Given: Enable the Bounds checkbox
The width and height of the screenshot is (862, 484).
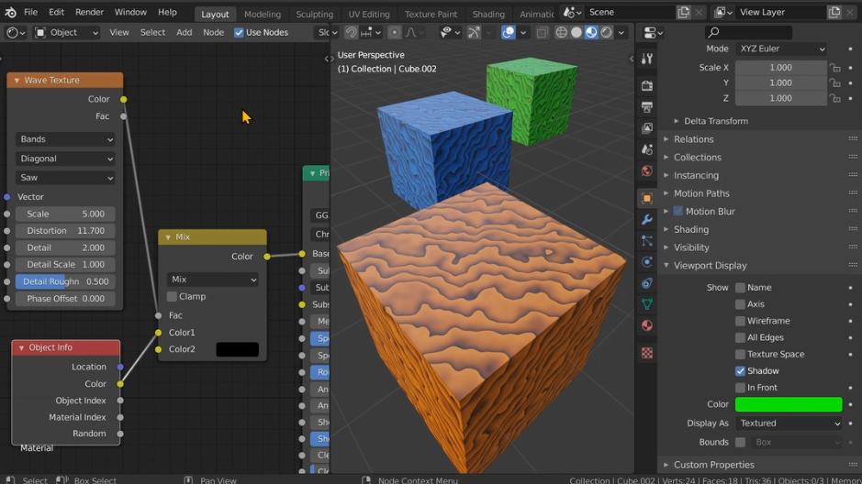Looking at the screenshot, I should coord(740,442).
